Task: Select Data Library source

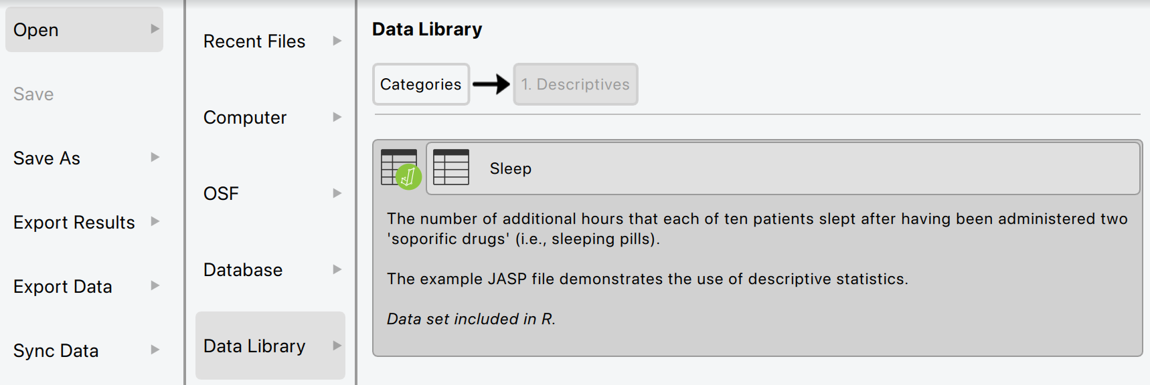Action: pos(254,346)
